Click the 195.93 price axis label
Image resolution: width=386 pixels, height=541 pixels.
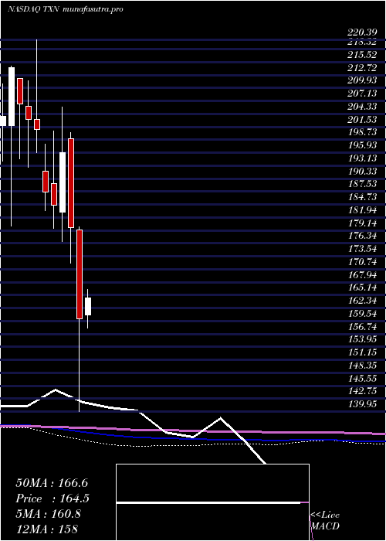[x=362, y=145]
